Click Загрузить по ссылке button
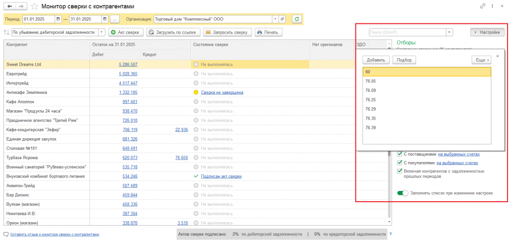The width and height of the screenshot is (509, 243). tap(172, 32)
